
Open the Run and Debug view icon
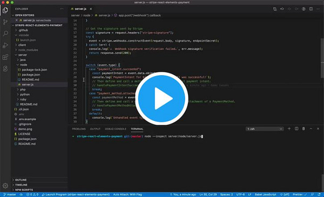(5, 45)
